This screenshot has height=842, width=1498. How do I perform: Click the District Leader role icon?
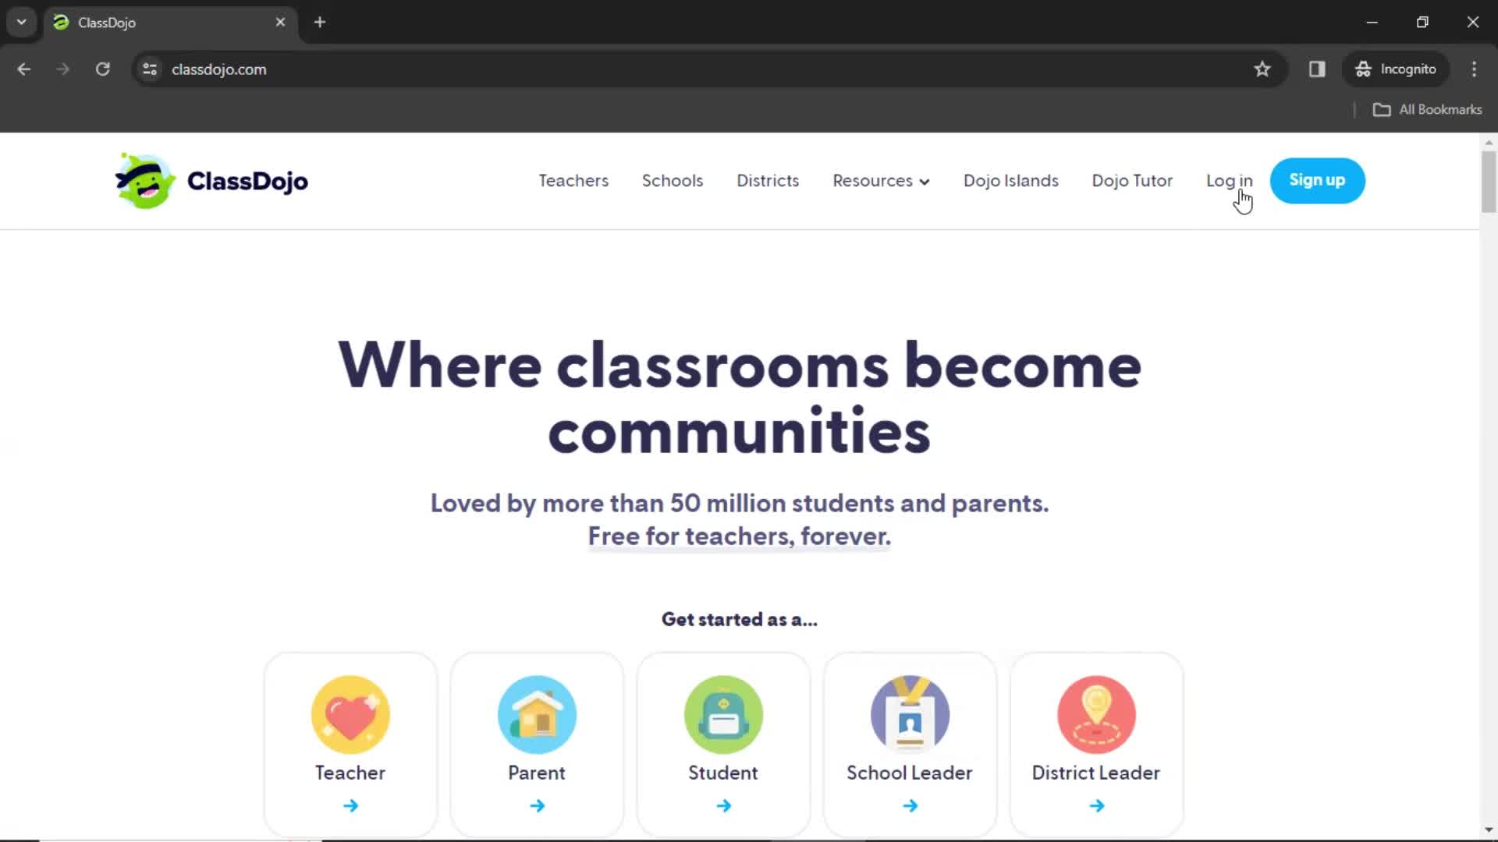[x=1095, y=713]
